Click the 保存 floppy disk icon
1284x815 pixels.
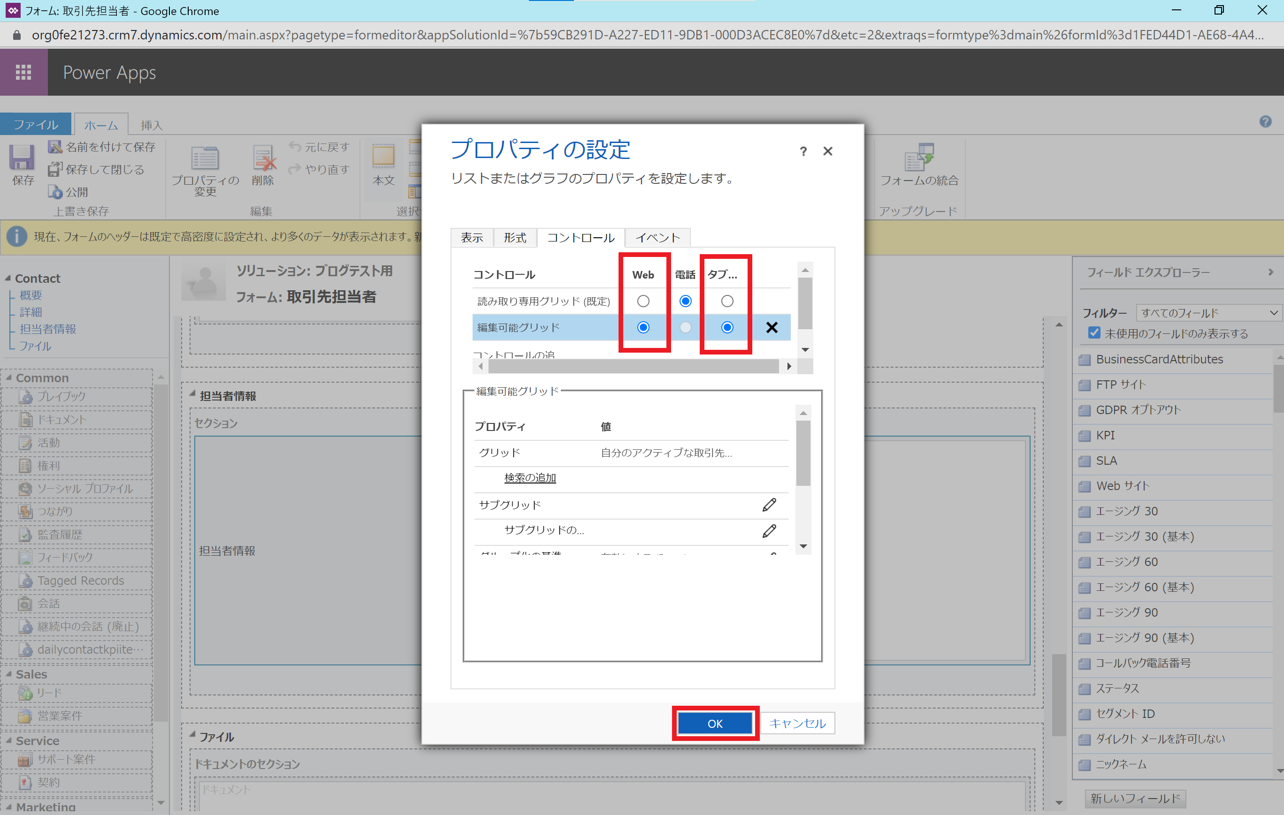(x=22, y=158)
